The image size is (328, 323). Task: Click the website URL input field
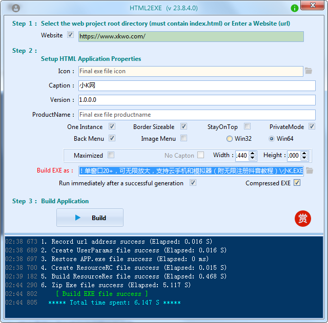[x=190, y=36]
